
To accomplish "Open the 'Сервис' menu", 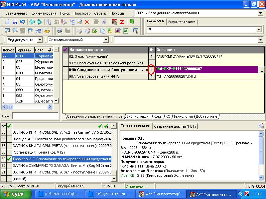I will 100,13.
